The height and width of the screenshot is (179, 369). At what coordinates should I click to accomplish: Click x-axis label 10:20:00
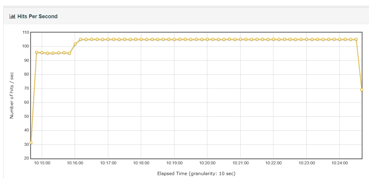click(207, 163)
